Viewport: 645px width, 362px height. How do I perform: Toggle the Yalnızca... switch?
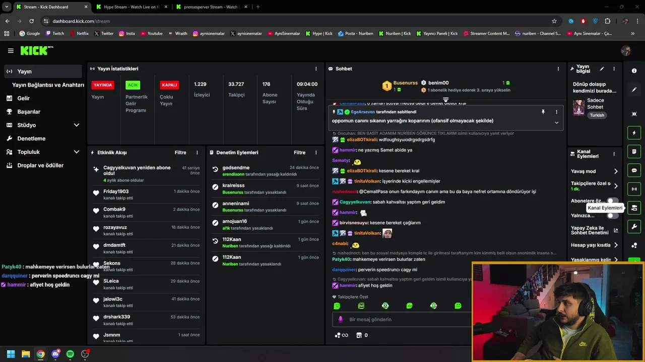[x=613, y=215]
